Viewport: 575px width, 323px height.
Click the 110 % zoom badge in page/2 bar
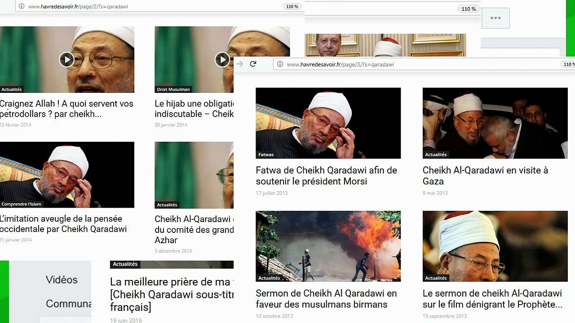[x=292, y=7]
